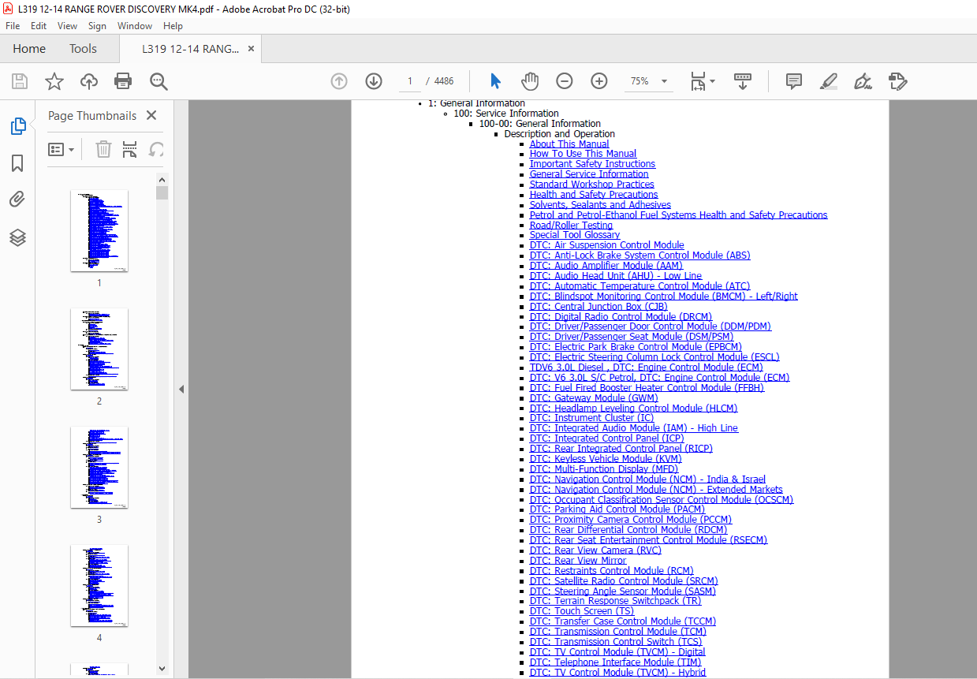Screen dimensions: 977x679
Task: Activate the Hand pan tool
Action: 530,81
